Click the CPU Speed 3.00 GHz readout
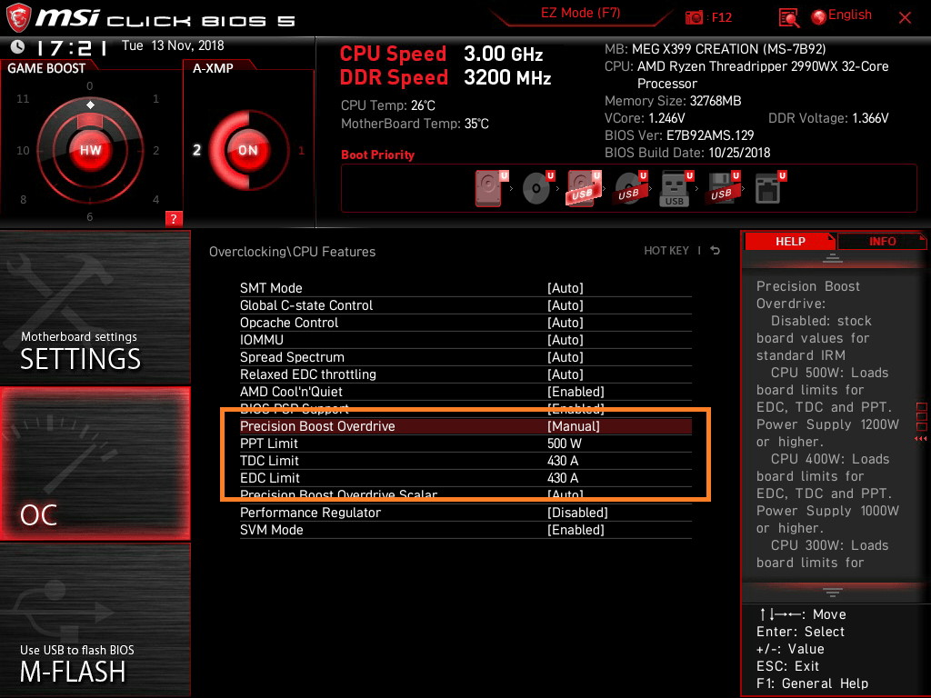Screen dimensions: 931x698 [441, 54]
